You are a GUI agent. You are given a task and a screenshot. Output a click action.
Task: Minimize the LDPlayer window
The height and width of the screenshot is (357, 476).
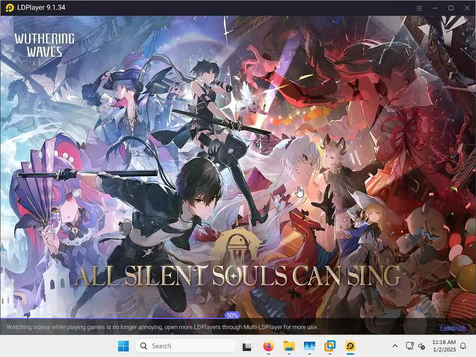point(435,8)
